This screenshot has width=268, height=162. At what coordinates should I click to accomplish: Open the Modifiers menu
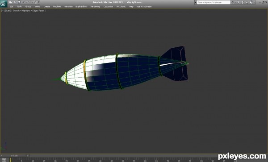pyautogui.click(x=57, y=7)
